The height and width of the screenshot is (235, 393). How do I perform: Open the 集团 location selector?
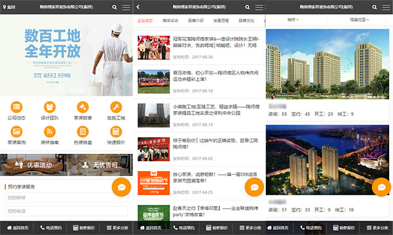tap(9, 7)
